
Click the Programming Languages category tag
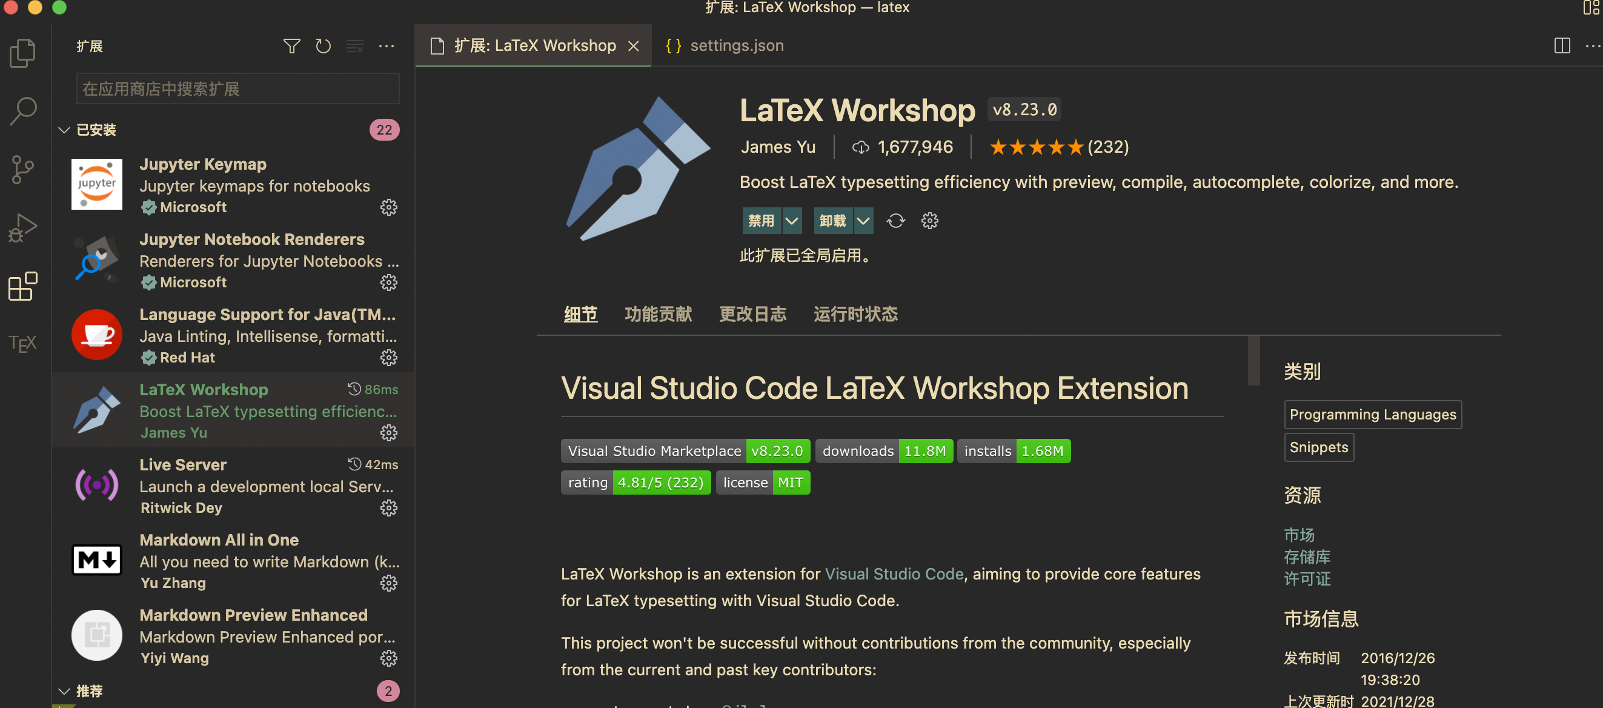coord(1373,414)
